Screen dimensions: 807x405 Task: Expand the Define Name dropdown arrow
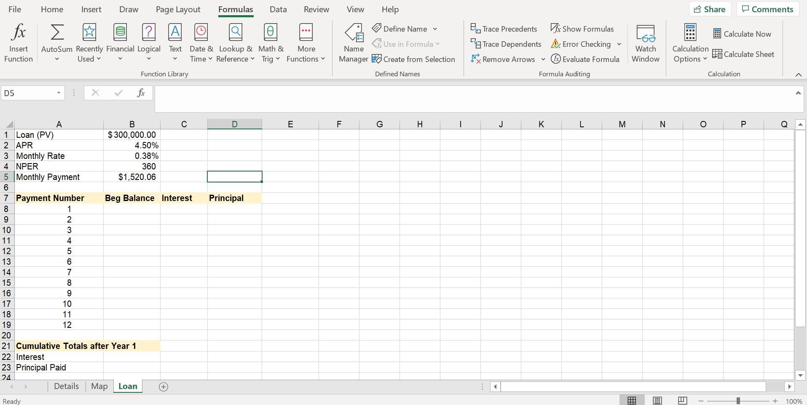pyautogui.click(x=434, y=29)
